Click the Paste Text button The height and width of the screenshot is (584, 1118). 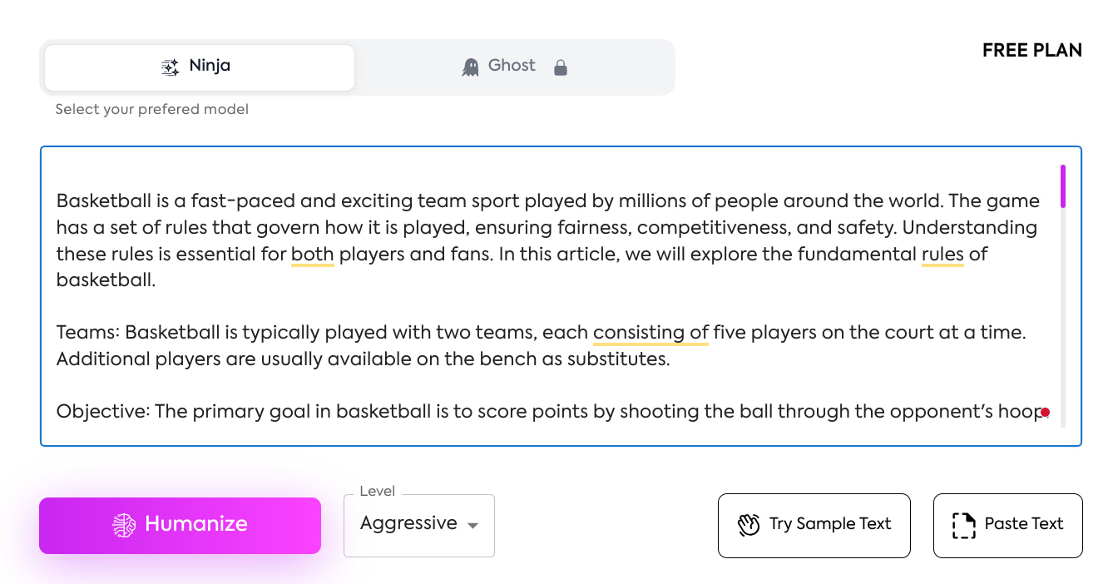coord(1008,525)
